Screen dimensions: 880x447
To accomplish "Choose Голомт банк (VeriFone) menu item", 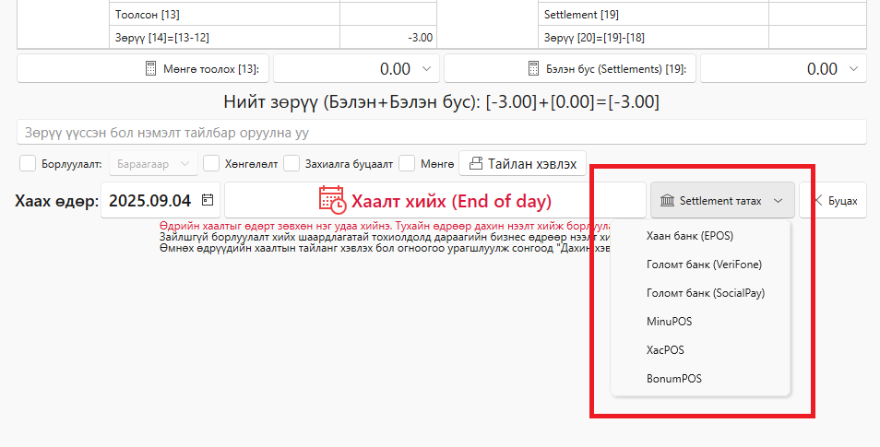I will [700, 265].
